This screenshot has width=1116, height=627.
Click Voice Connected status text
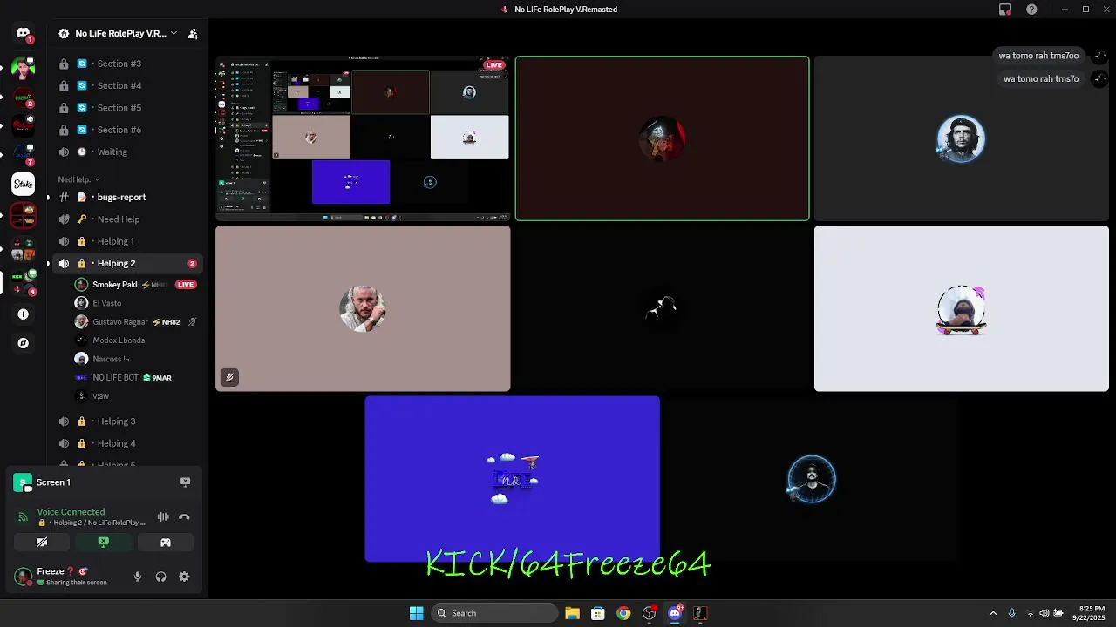pyautogui.click(x=71, y=512)
